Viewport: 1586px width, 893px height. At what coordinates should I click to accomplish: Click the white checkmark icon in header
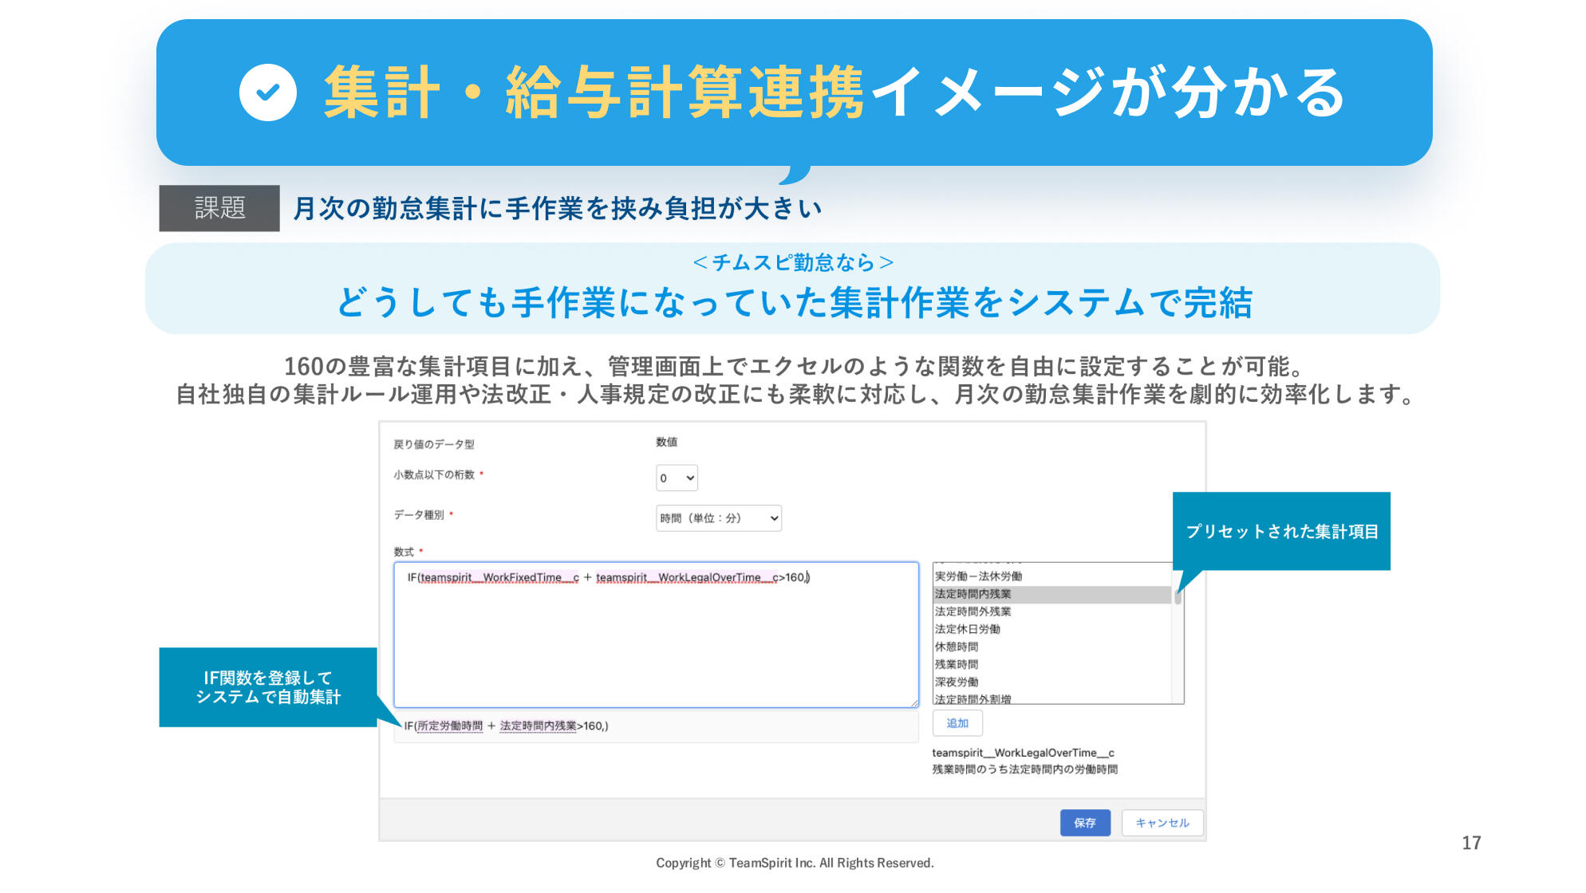point(268,92)
